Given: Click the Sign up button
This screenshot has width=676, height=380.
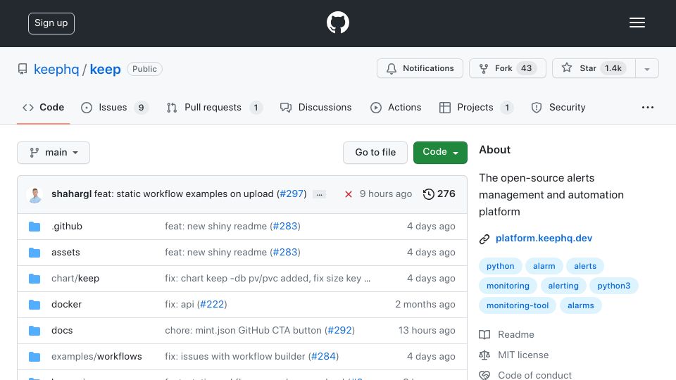Looking at the screenshot, I should point(51,23).
